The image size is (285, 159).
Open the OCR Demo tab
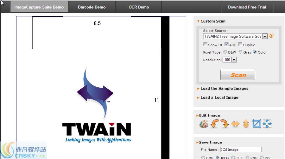pyautogui.click(x=139, y=7)
